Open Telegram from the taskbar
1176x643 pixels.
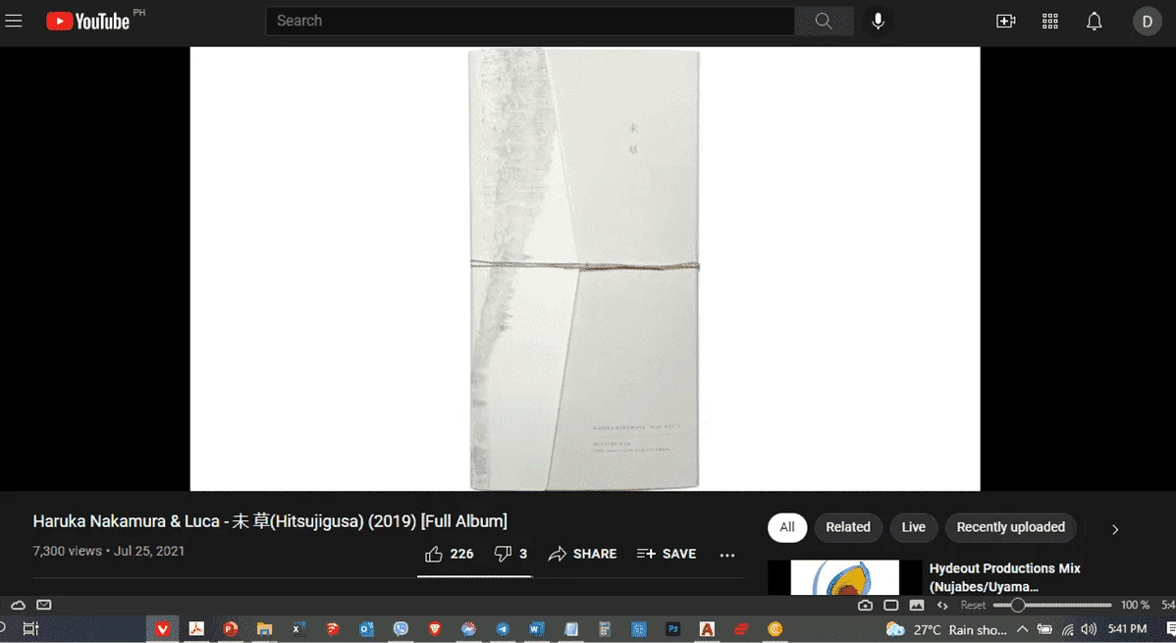[x=503, y=628]
